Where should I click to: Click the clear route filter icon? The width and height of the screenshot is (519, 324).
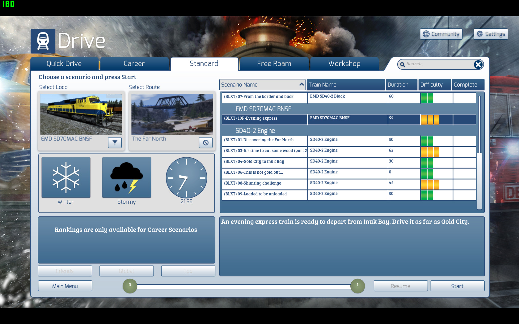coord(206,143)
